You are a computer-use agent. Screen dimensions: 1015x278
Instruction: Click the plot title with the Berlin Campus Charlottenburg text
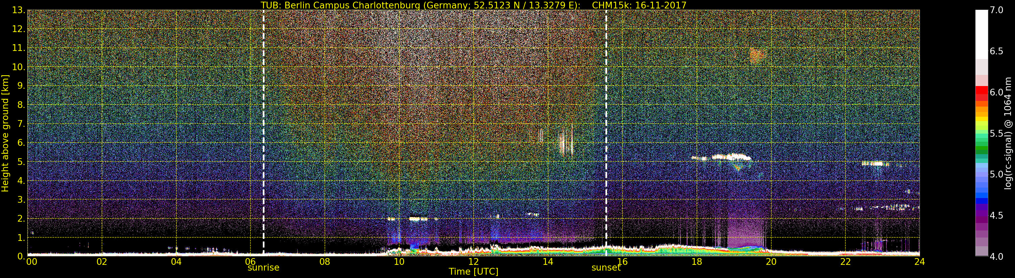tap(473, 5)
